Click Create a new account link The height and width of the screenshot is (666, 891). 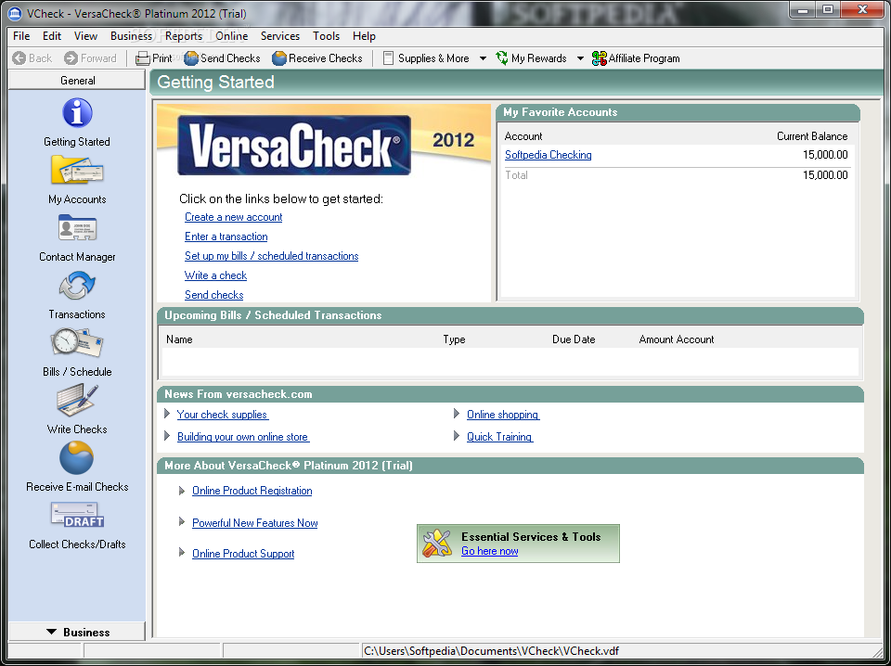[x=234, y=217]
